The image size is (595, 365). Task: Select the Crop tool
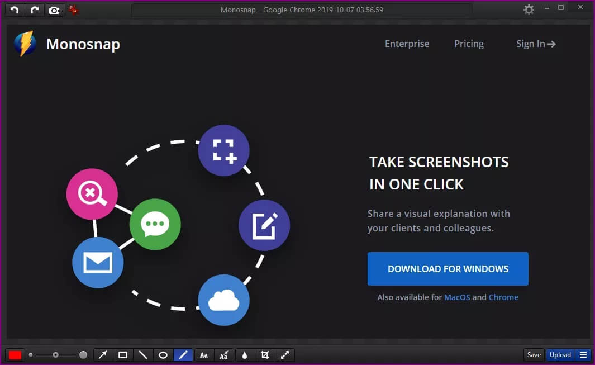click(x=265, y=355)
